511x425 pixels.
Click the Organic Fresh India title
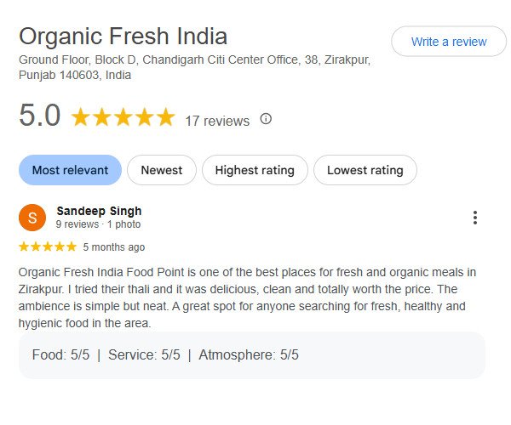click(123, 37)
